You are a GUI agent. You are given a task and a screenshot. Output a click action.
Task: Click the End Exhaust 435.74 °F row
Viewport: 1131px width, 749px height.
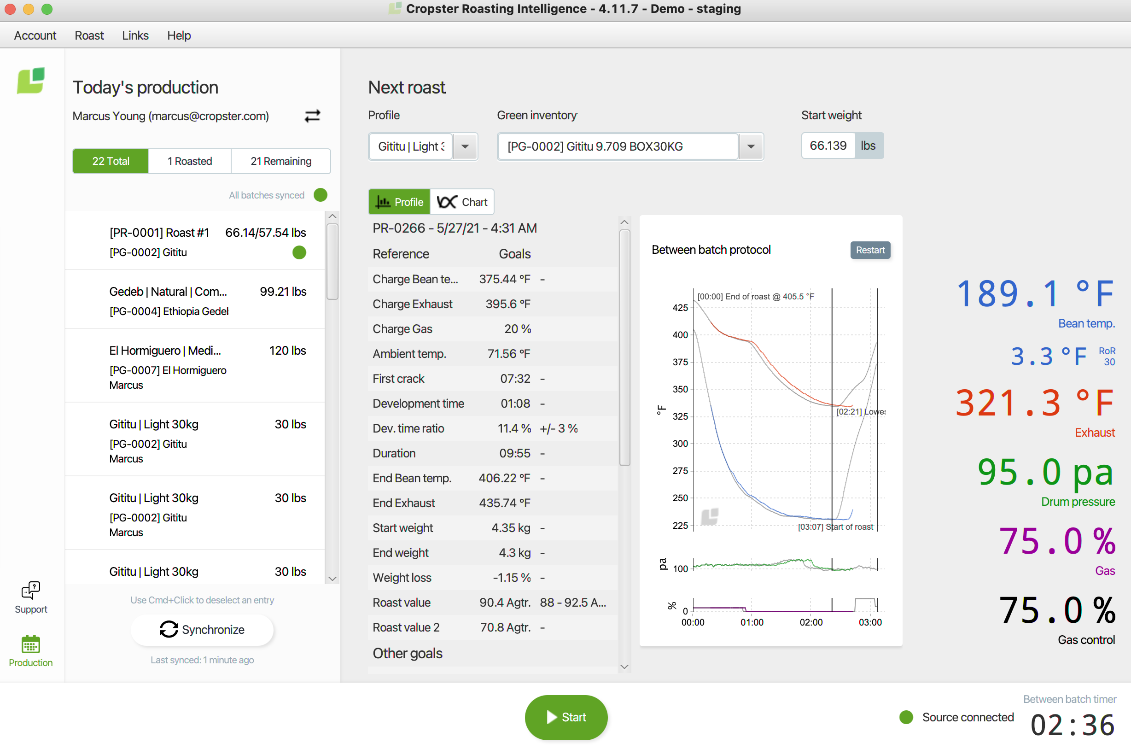pos(493,503)
